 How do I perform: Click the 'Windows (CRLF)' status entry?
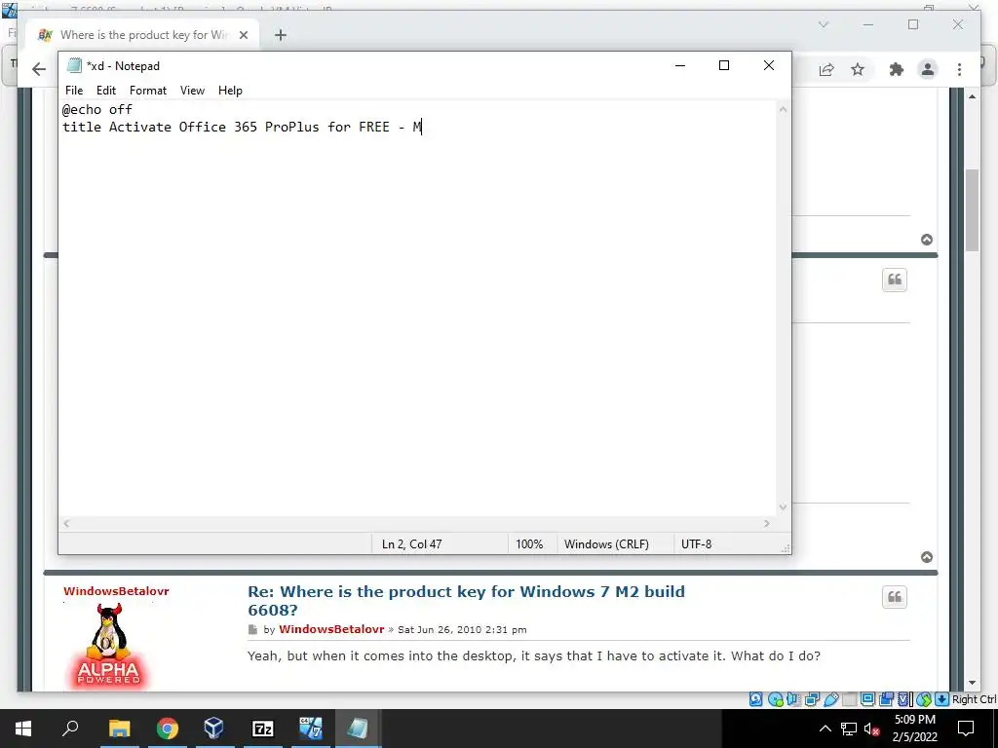pyautogui.click(x=606, y=544)
